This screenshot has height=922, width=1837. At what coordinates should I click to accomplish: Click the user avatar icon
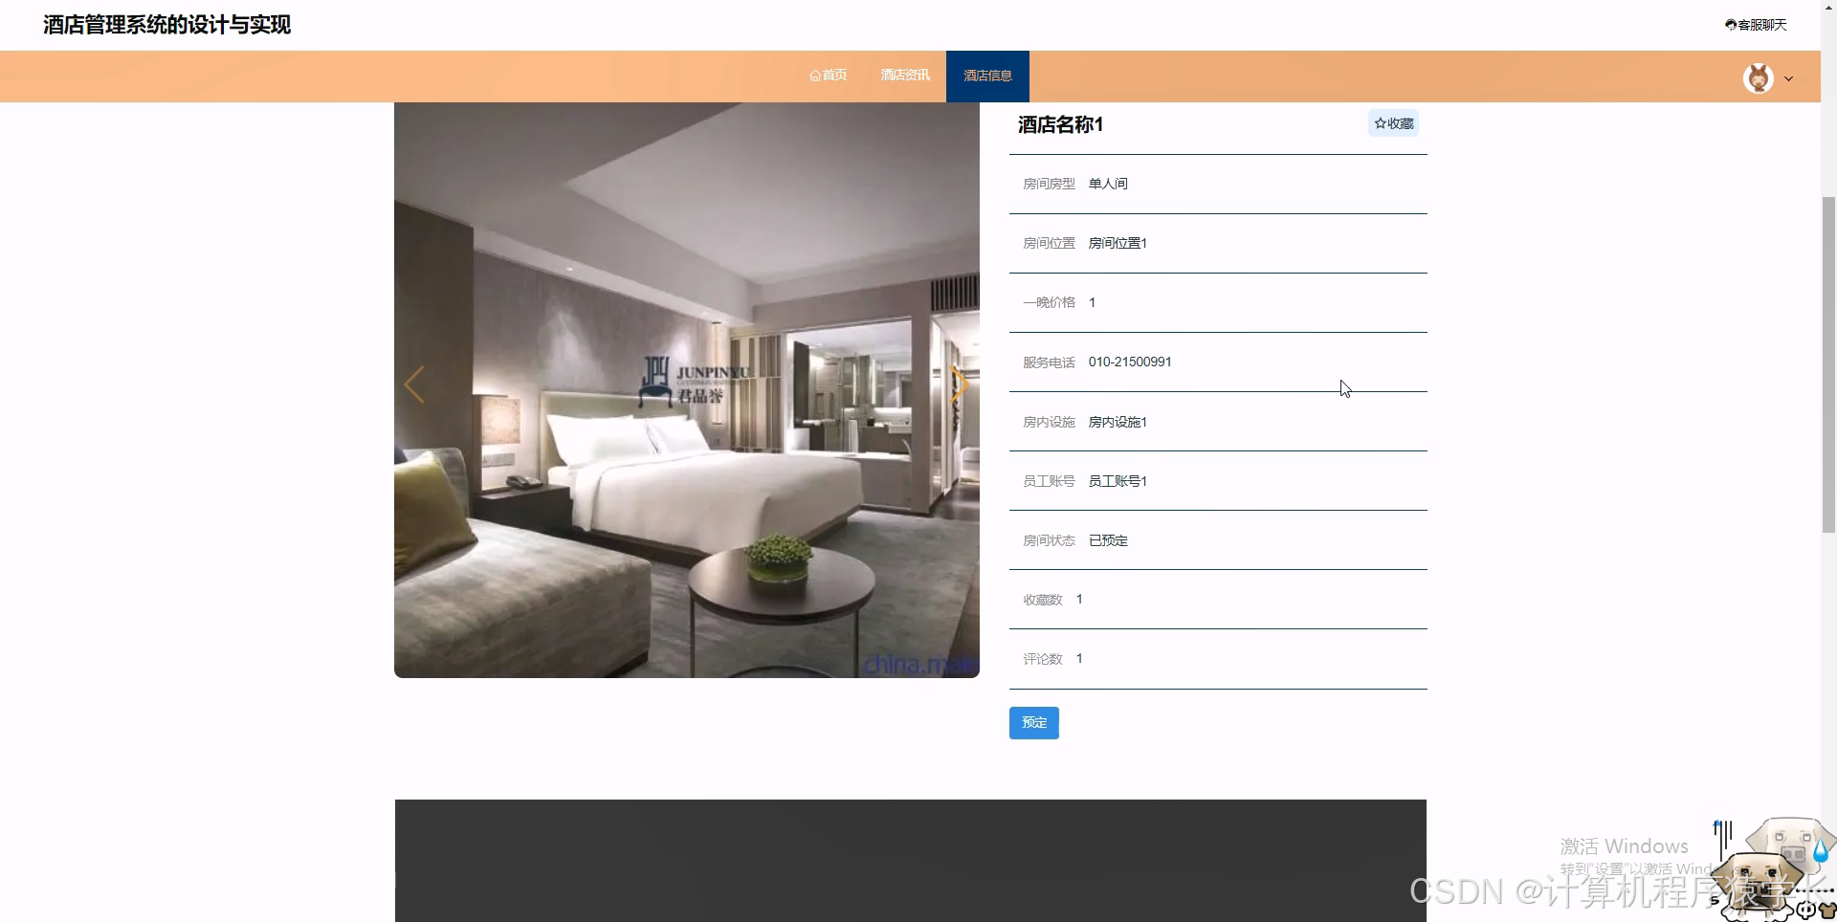[1759, 78]
